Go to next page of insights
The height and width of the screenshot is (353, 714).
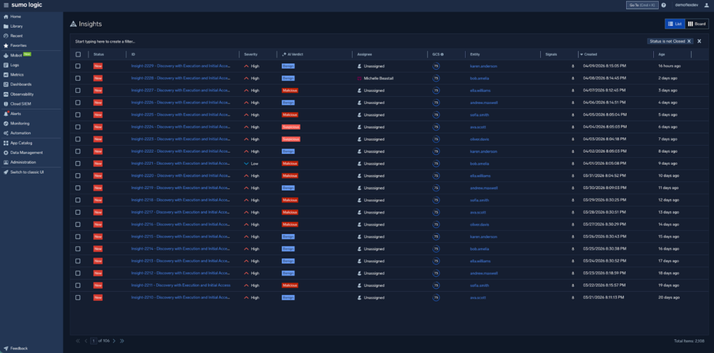point(114,340)
